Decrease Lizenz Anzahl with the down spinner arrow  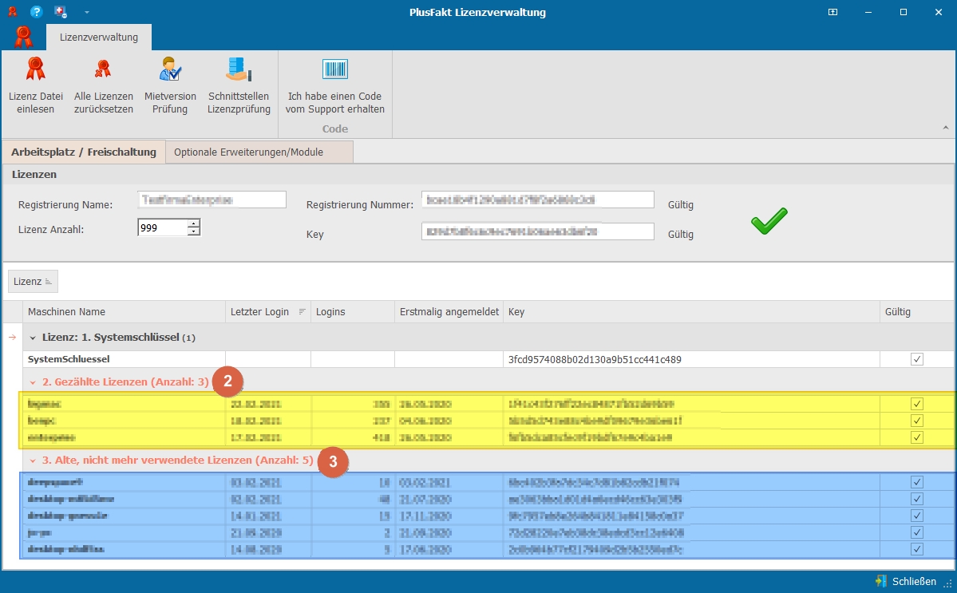coord(193,231)
